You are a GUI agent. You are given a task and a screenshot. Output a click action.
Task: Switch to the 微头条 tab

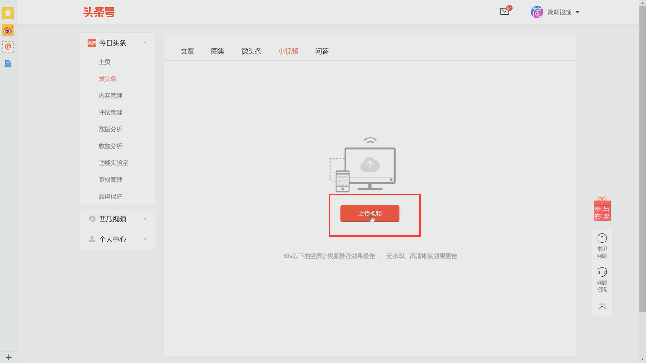[251, 52]
